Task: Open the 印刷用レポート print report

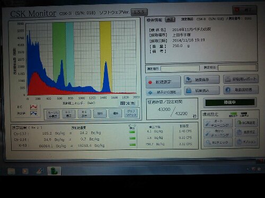Action: [x=241, y=79]
